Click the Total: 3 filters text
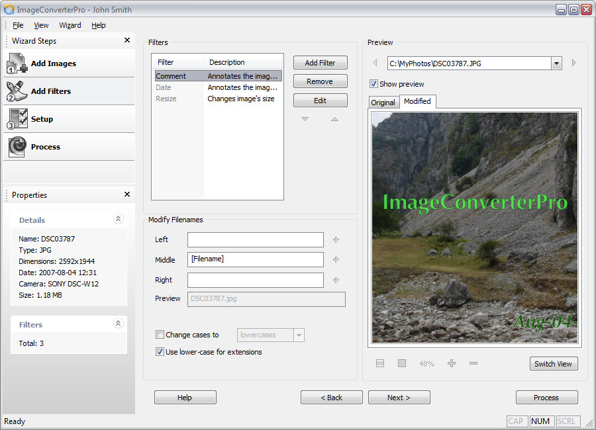Viewport: 596px width, 430px height. pos(31,343)
